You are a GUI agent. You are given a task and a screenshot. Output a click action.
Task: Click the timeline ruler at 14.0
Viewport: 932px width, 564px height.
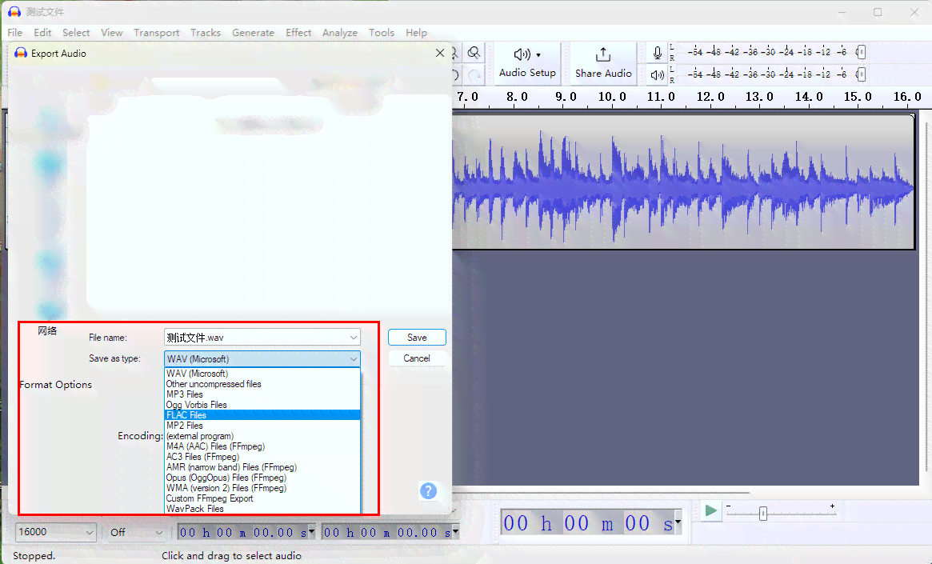809,97
